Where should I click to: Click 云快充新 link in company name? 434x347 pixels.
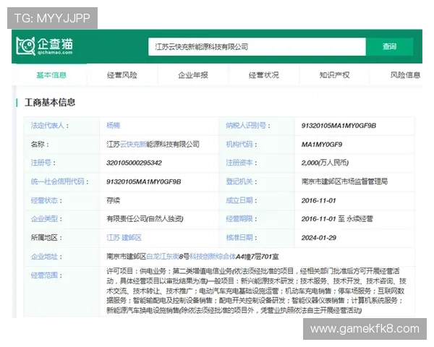[133, 144]
